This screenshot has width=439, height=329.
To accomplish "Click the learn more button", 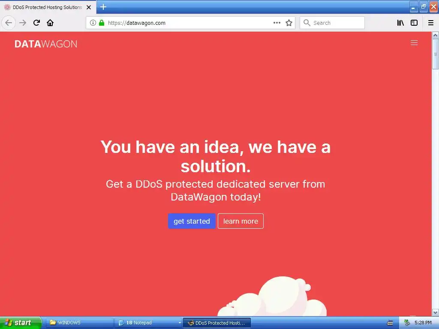I will [241, 221].
